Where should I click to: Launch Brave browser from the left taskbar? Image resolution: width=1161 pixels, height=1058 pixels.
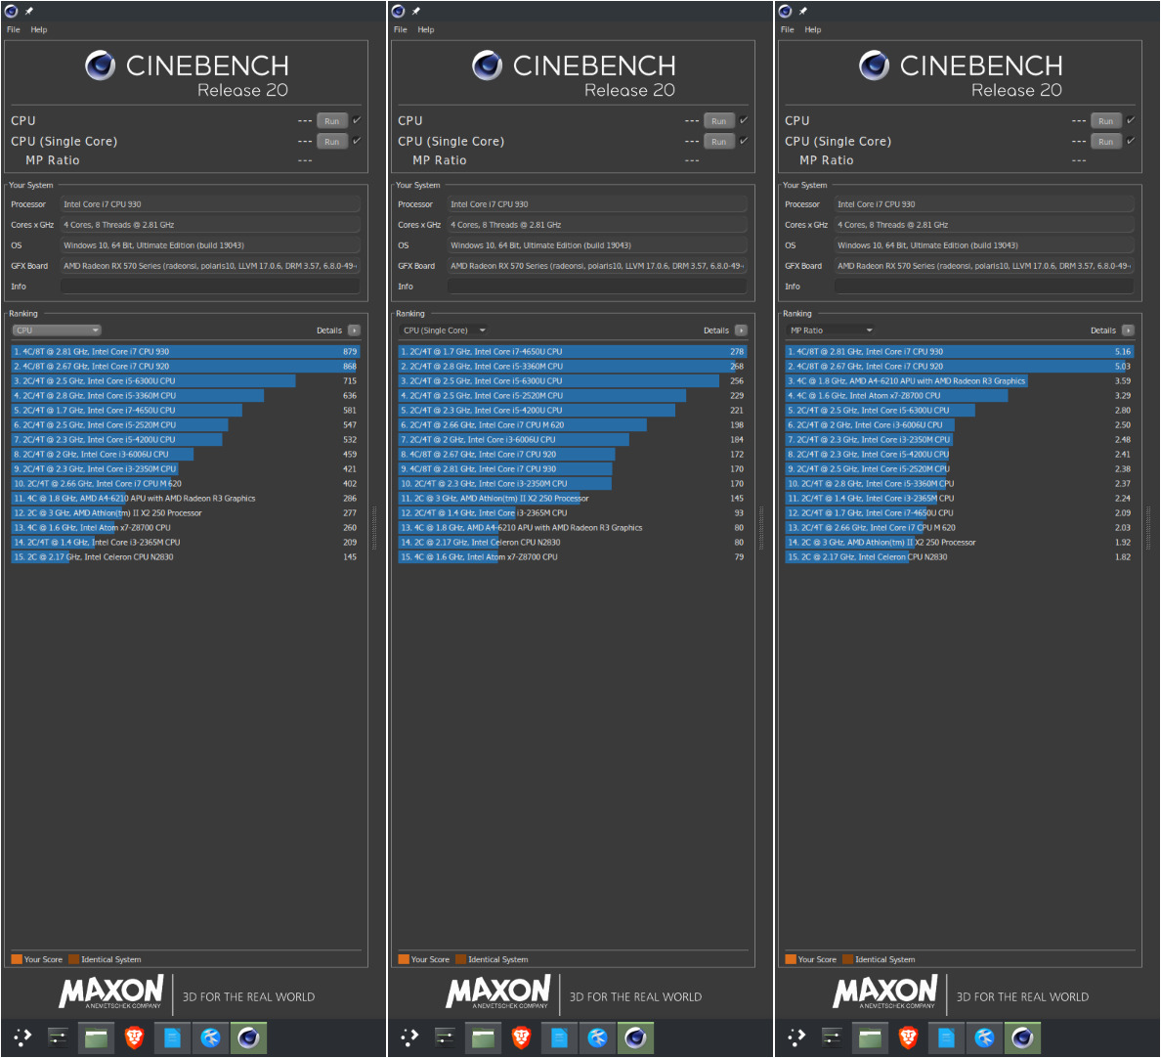tap(134, 1037)
